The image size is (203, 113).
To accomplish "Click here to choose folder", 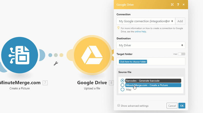I will coord(133,62).
